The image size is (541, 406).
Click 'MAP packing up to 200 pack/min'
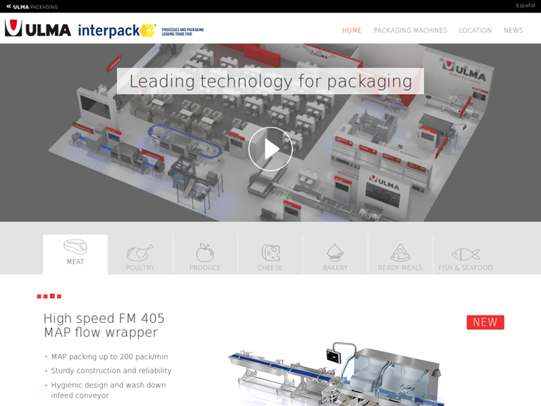click(x=109, y=357)
